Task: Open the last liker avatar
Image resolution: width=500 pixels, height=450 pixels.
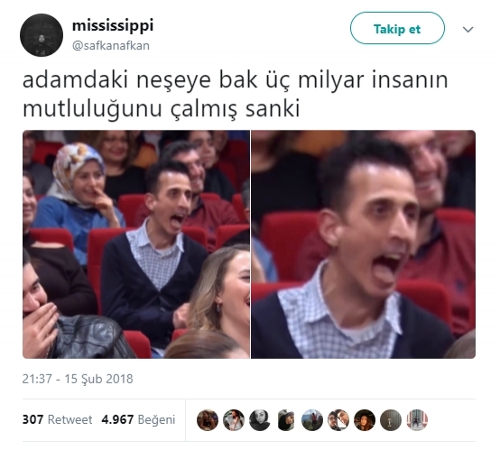Action: point(417,420)
